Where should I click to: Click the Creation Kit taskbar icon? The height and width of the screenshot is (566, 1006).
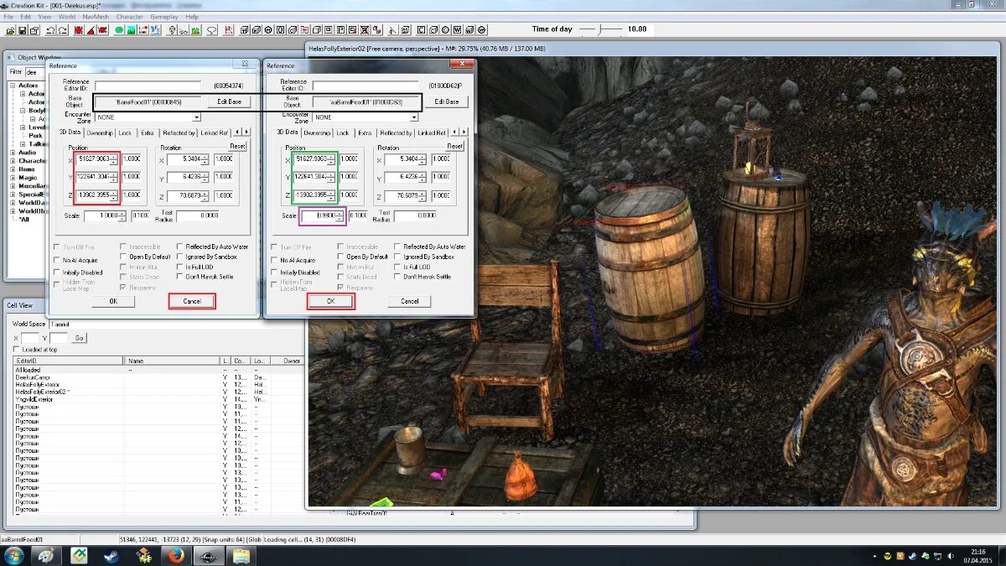click(x=208, y=555)
